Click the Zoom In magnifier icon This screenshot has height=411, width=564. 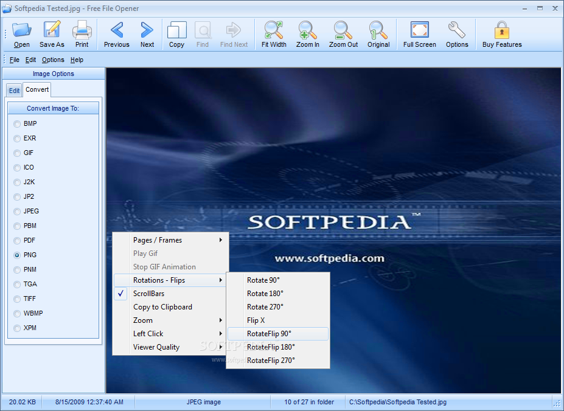pyautogui.click(x=307, y=30)
